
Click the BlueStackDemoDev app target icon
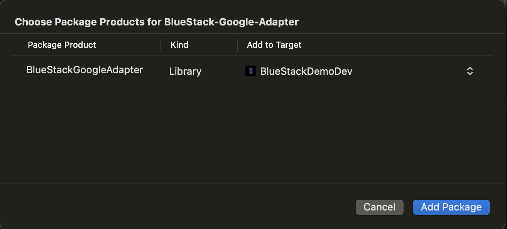251,71
